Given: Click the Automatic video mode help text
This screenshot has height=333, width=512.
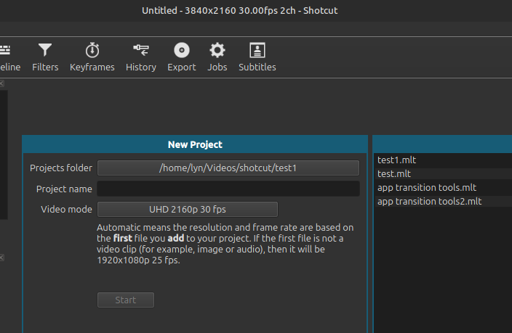Looking at the screenshot, I should [x=225, y=244].
